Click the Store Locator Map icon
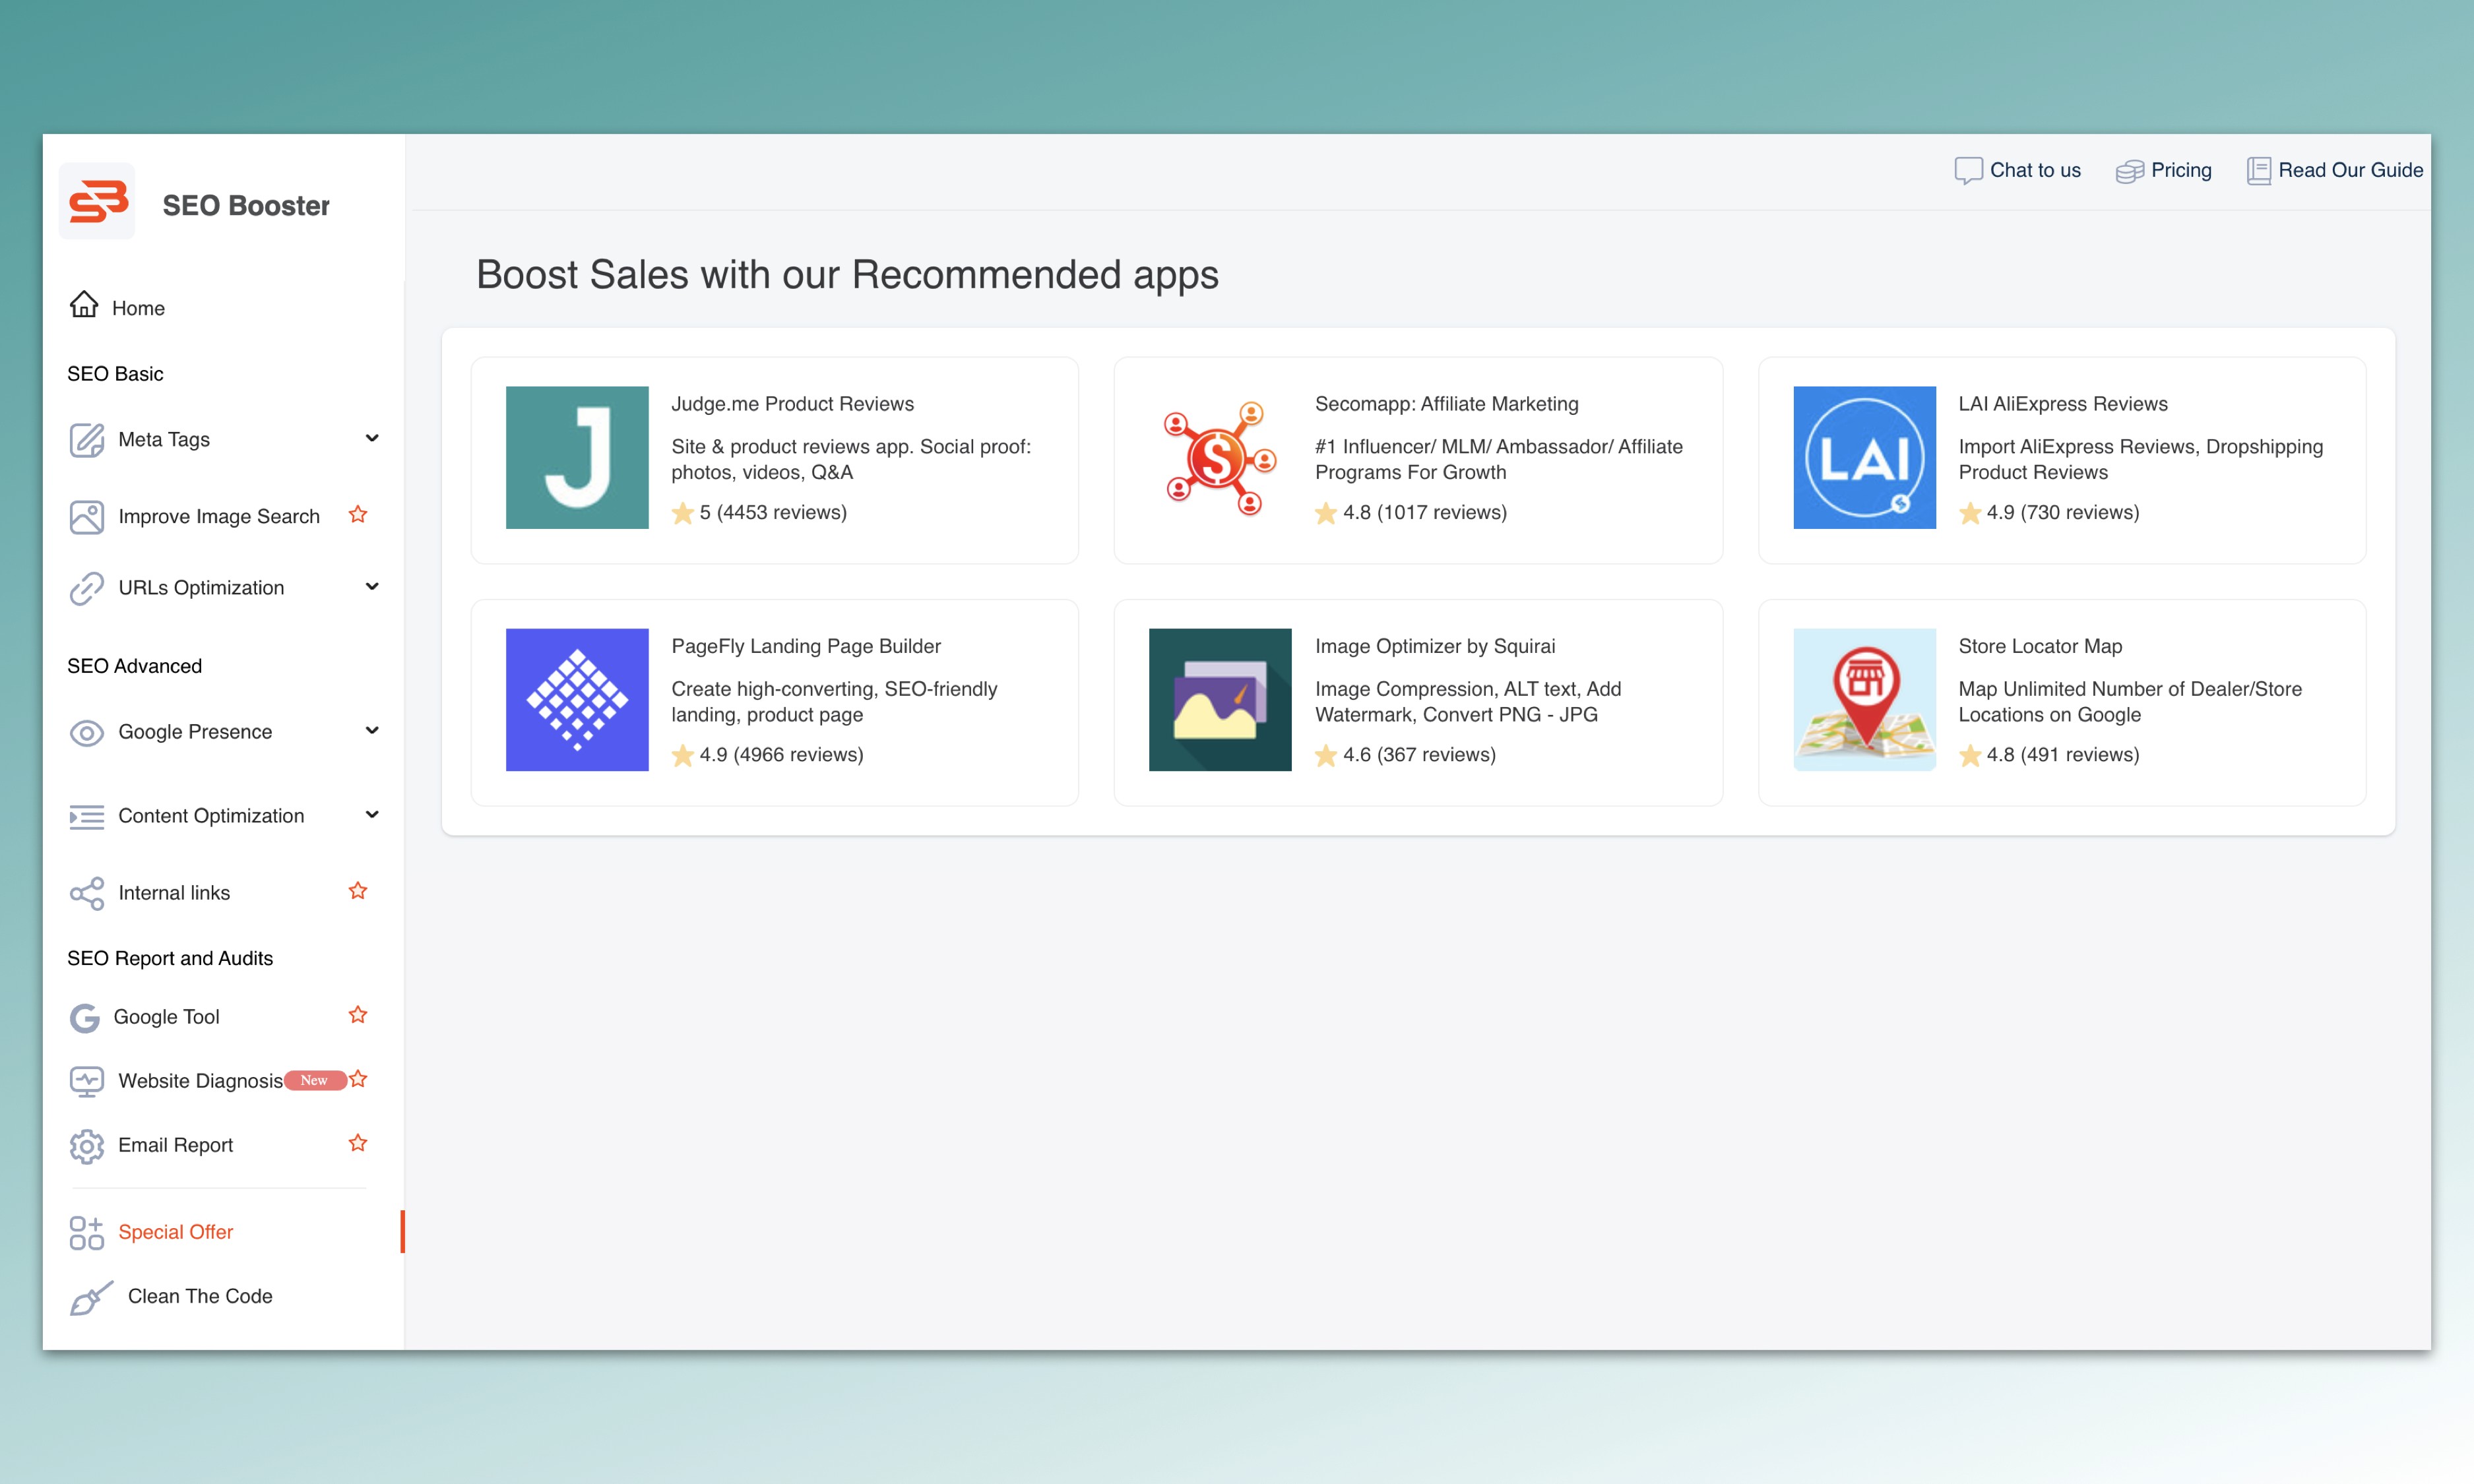Screen dimensions: 2474x1484 pyautogui.click(x=1863, y=699)
